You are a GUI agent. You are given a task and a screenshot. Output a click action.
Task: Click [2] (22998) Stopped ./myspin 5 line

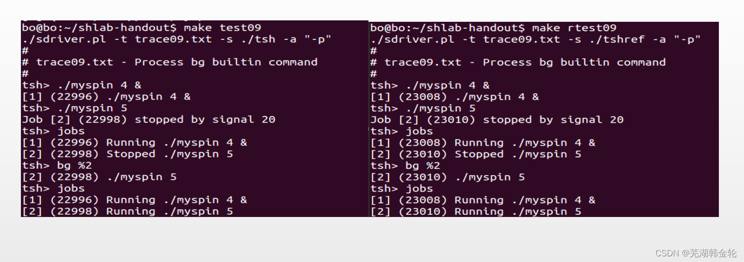coord(128,154)
